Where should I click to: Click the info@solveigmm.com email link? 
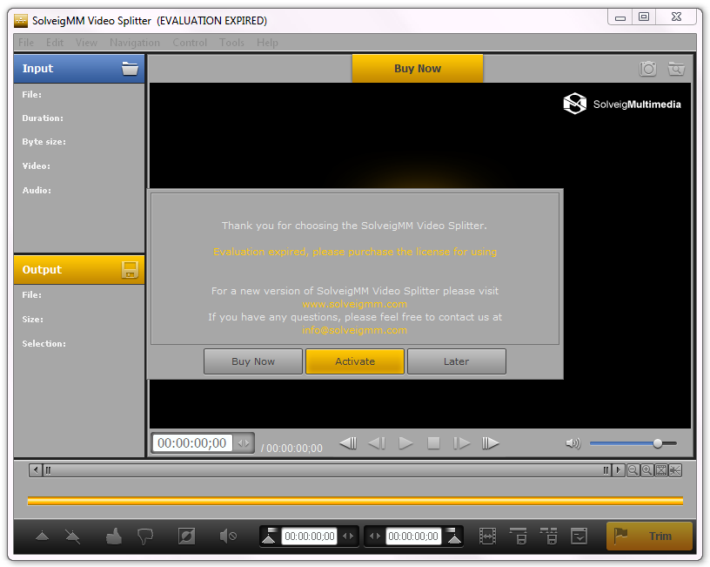pyautogui.click(x=354, y=330)
